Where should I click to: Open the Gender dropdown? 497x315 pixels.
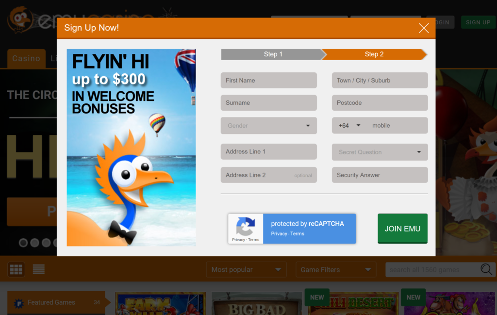coord(268,126)
